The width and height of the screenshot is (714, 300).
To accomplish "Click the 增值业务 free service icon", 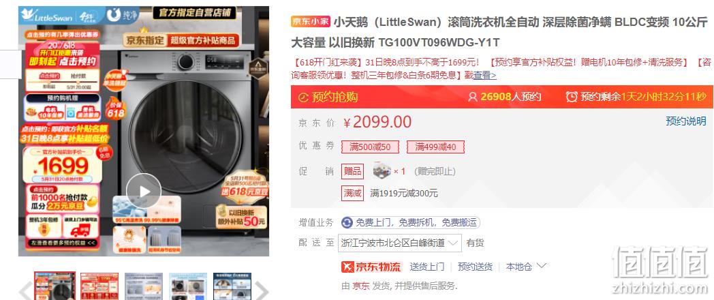I will pos(347,222).
